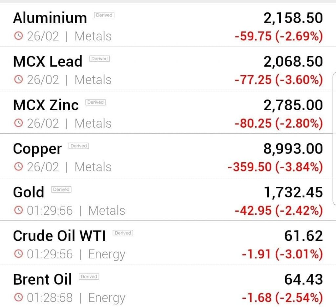Click the clock icon under Brent Oil

18,297
